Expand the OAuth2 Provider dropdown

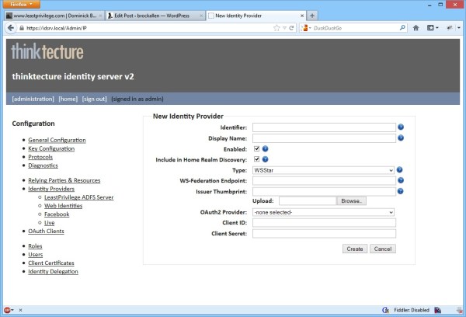323,211
